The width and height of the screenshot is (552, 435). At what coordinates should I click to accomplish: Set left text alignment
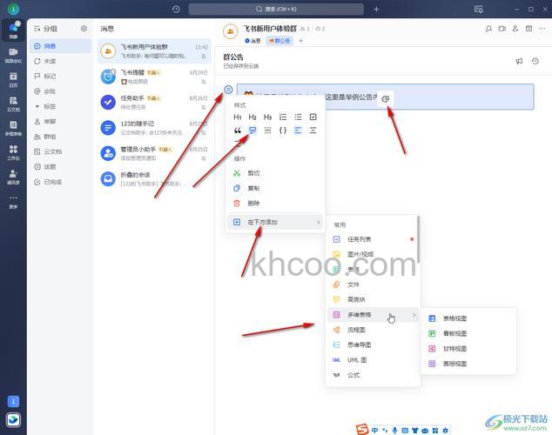(298, 130)
